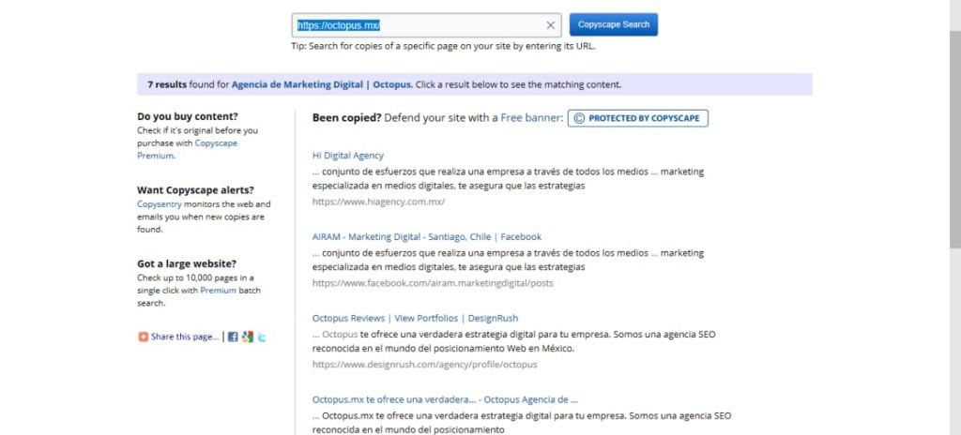Open the Hi Digital Agency result
961x435 pixels.
(x=347, y=156)
